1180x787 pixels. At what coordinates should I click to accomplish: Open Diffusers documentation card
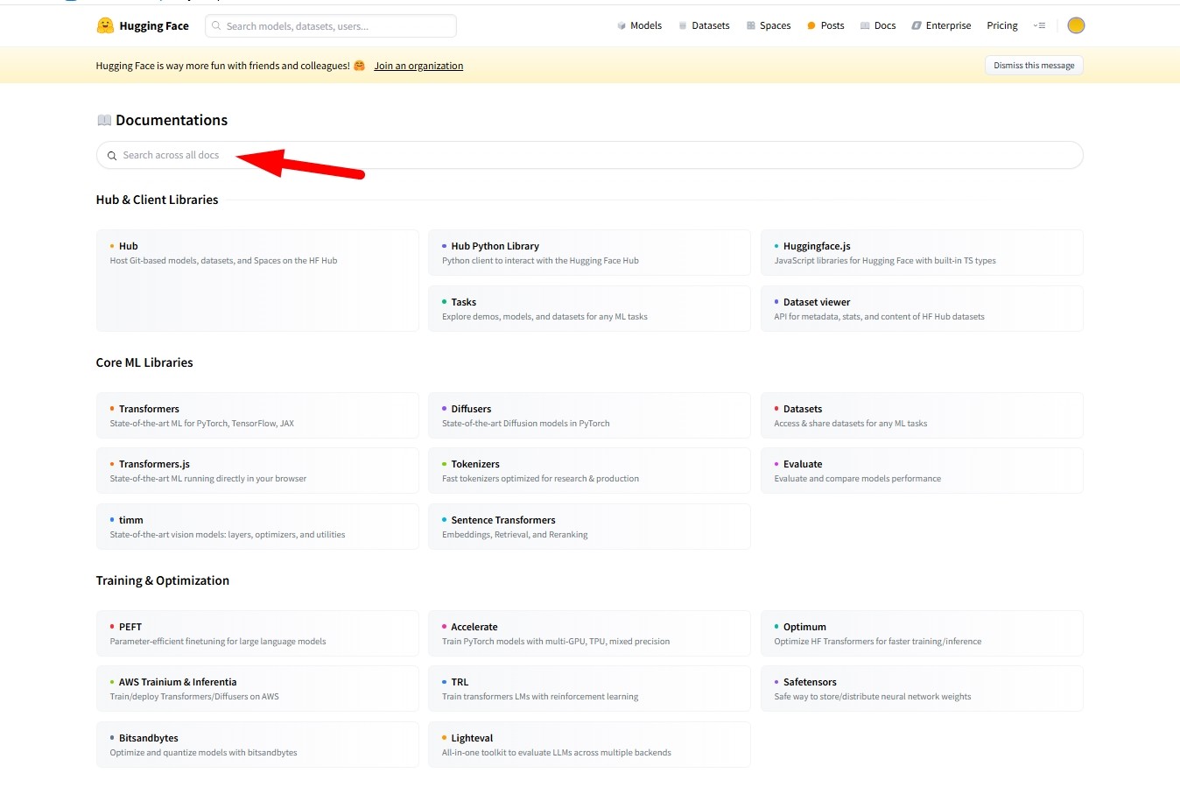(x=589, y=415)
